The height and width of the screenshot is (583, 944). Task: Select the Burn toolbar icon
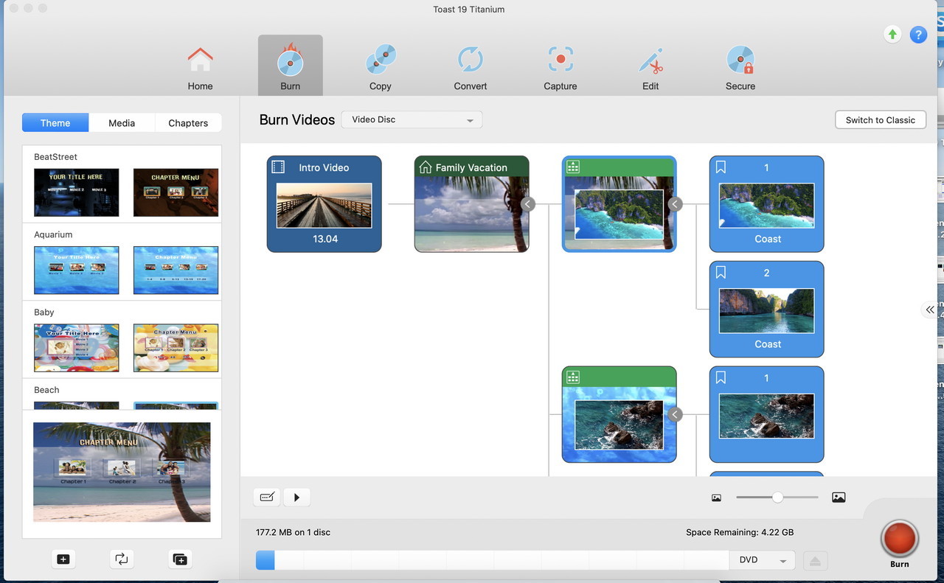(x=290, y=66)
